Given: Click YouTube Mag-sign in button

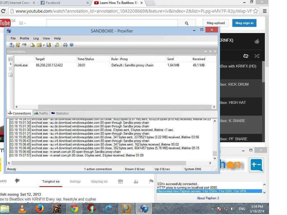Looking at the screenshot, I should tap(244, 23).
